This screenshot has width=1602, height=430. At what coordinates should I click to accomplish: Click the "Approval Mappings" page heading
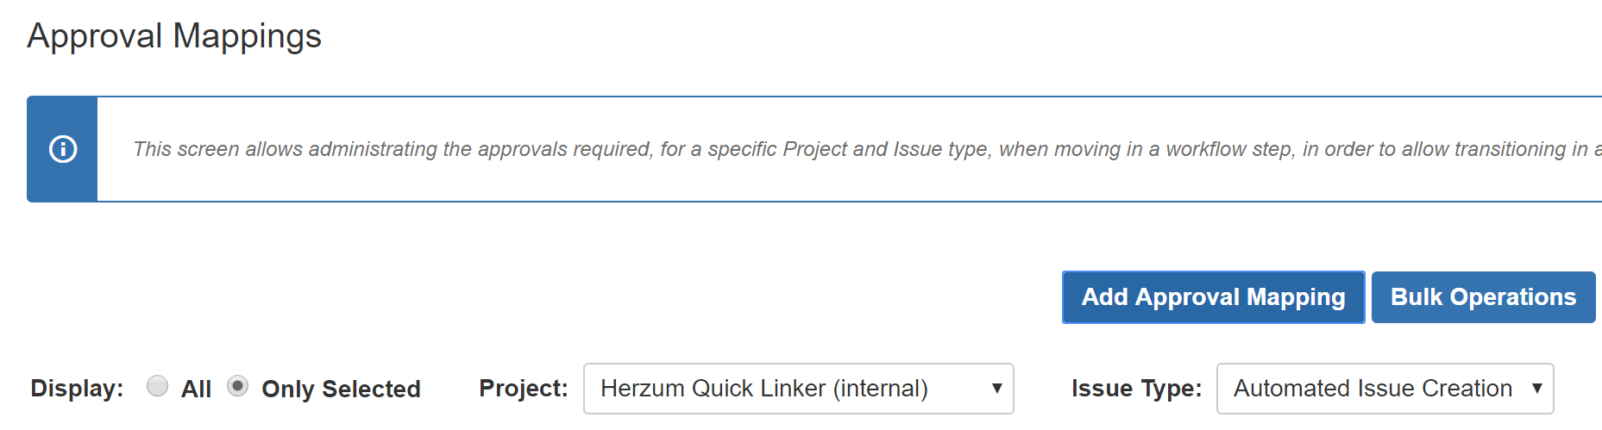[x=174, y=36]
